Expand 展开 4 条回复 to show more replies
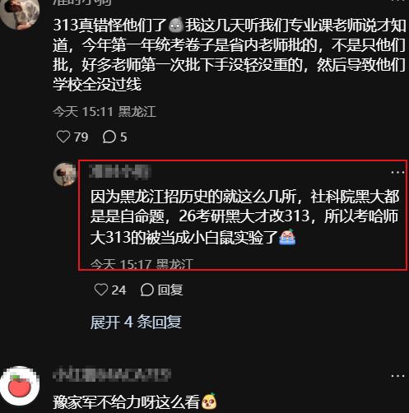The height and width of the screenshot is (413, 409). tap(136, 322)
